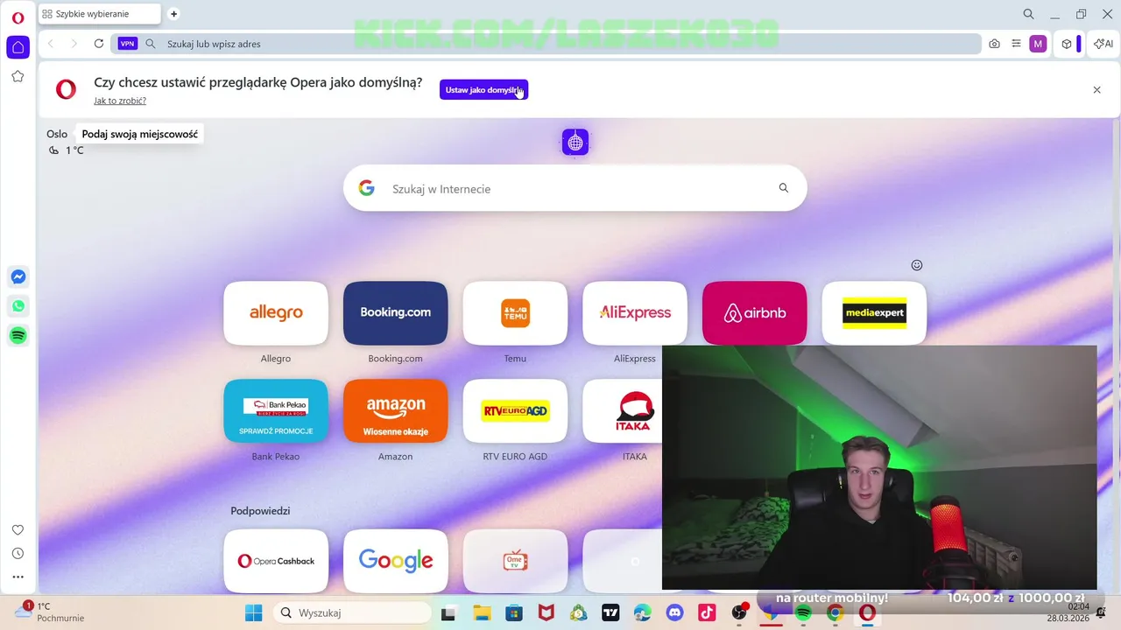Click the taskbar Wyszukaj search box

(352, 612)
